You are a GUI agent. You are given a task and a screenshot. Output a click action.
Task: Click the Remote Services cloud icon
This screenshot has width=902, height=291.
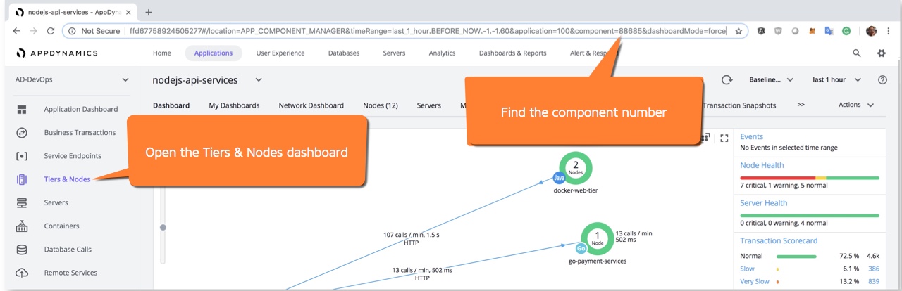pyautogui.click(x=22, y=273)
